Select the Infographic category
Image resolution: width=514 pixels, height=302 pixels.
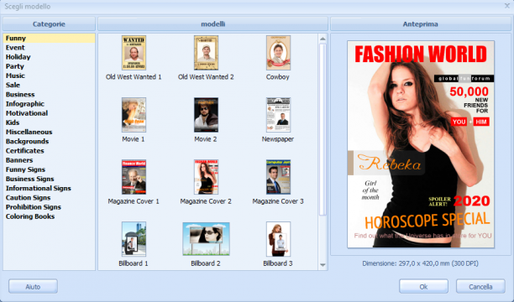click(x=25, y=104)
